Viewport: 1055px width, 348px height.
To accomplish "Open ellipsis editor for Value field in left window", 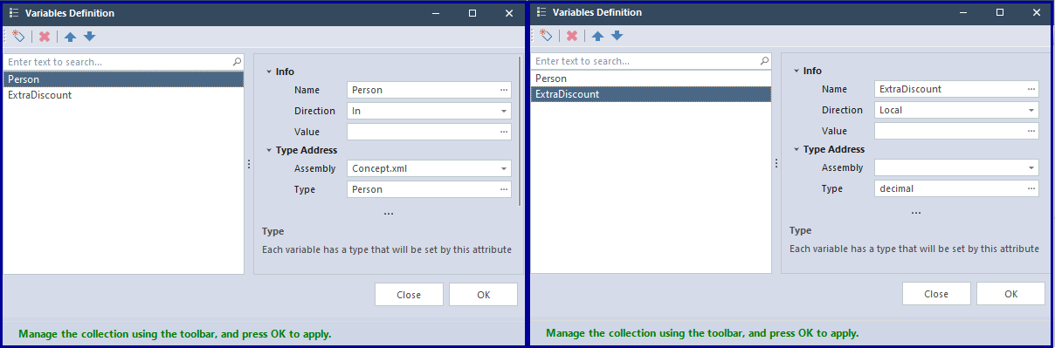I will (x=504, y=132).
